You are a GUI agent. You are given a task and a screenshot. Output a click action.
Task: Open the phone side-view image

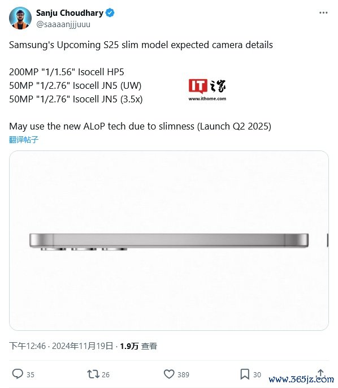point(169,240)
